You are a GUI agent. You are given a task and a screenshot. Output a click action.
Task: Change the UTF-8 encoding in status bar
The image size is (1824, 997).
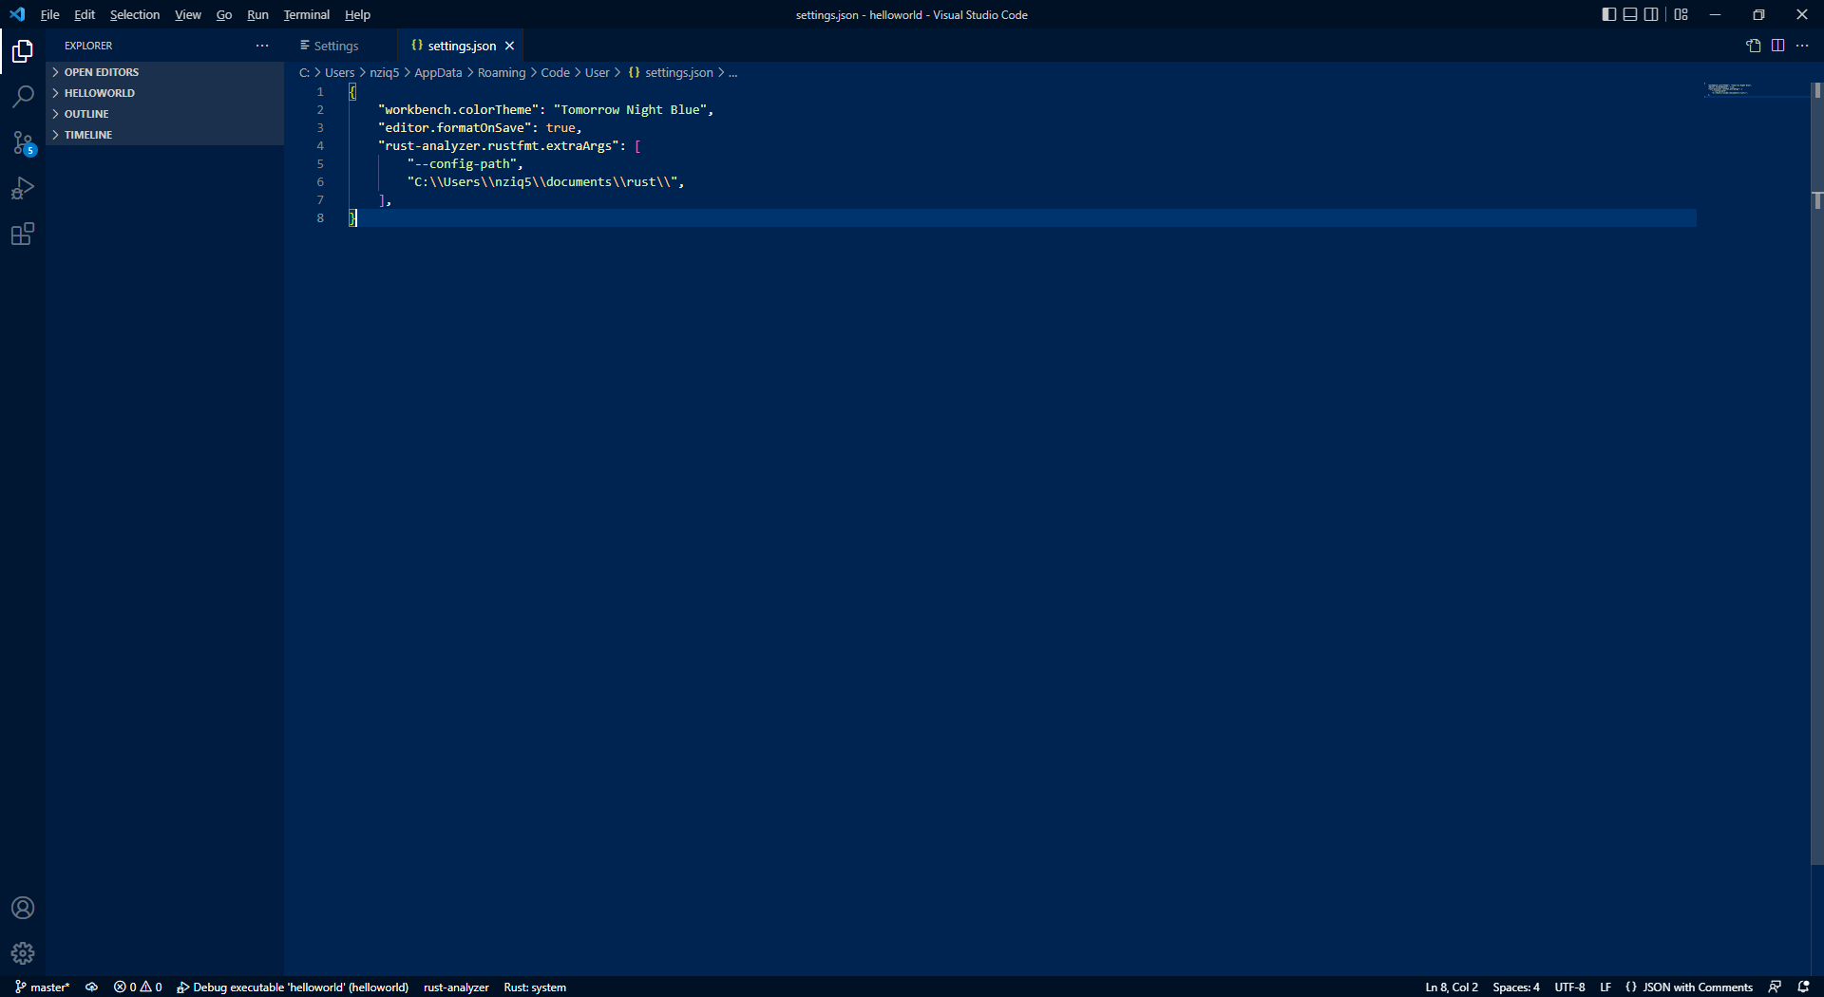pyautogui.click(x=1569, y=988)
